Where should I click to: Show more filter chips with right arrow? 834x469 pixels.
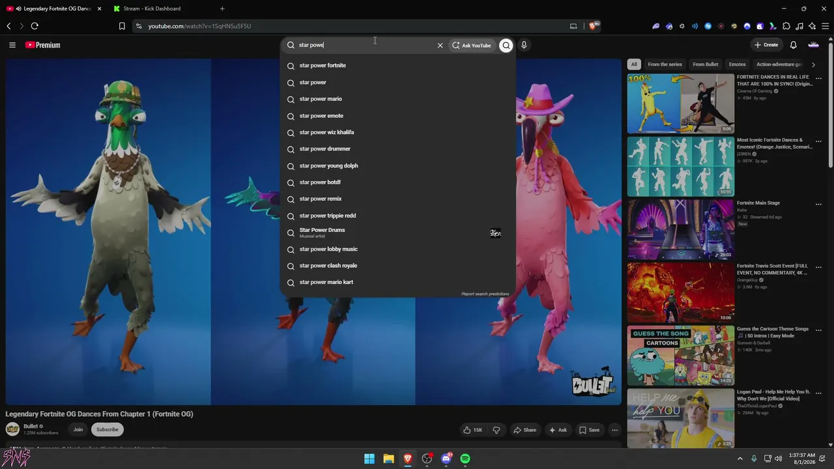point(813,64)
